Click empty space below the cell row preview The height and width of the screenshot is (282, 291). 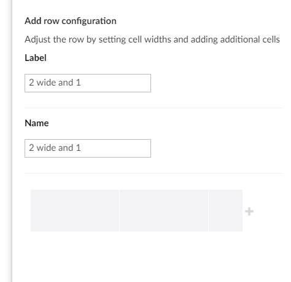[143, 257]
